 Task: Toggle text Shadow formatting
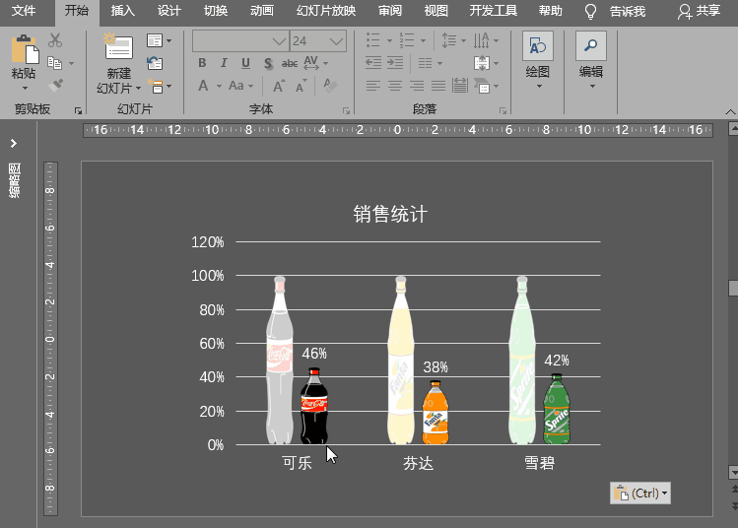tap(268, 63)
